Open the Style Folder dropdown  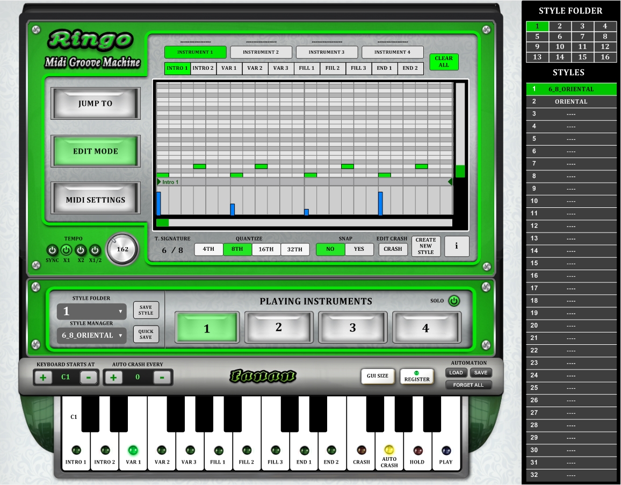click(x=92, y=312)
